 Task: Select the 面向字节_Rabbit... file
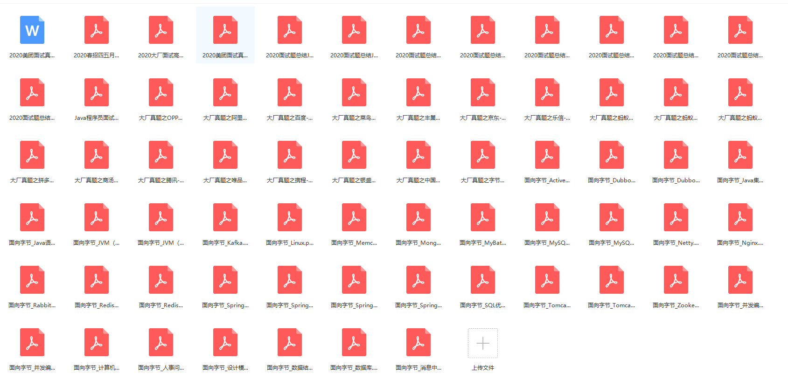click(32, 280)
